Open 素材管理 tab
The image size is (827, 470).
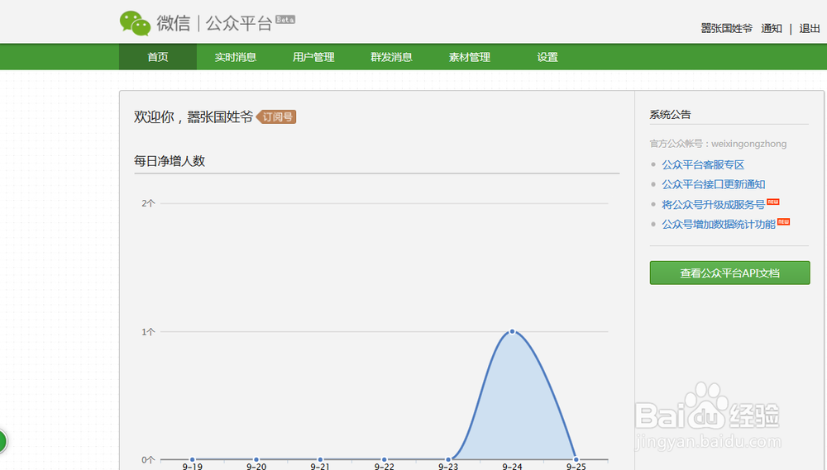(x=470, y=57)
